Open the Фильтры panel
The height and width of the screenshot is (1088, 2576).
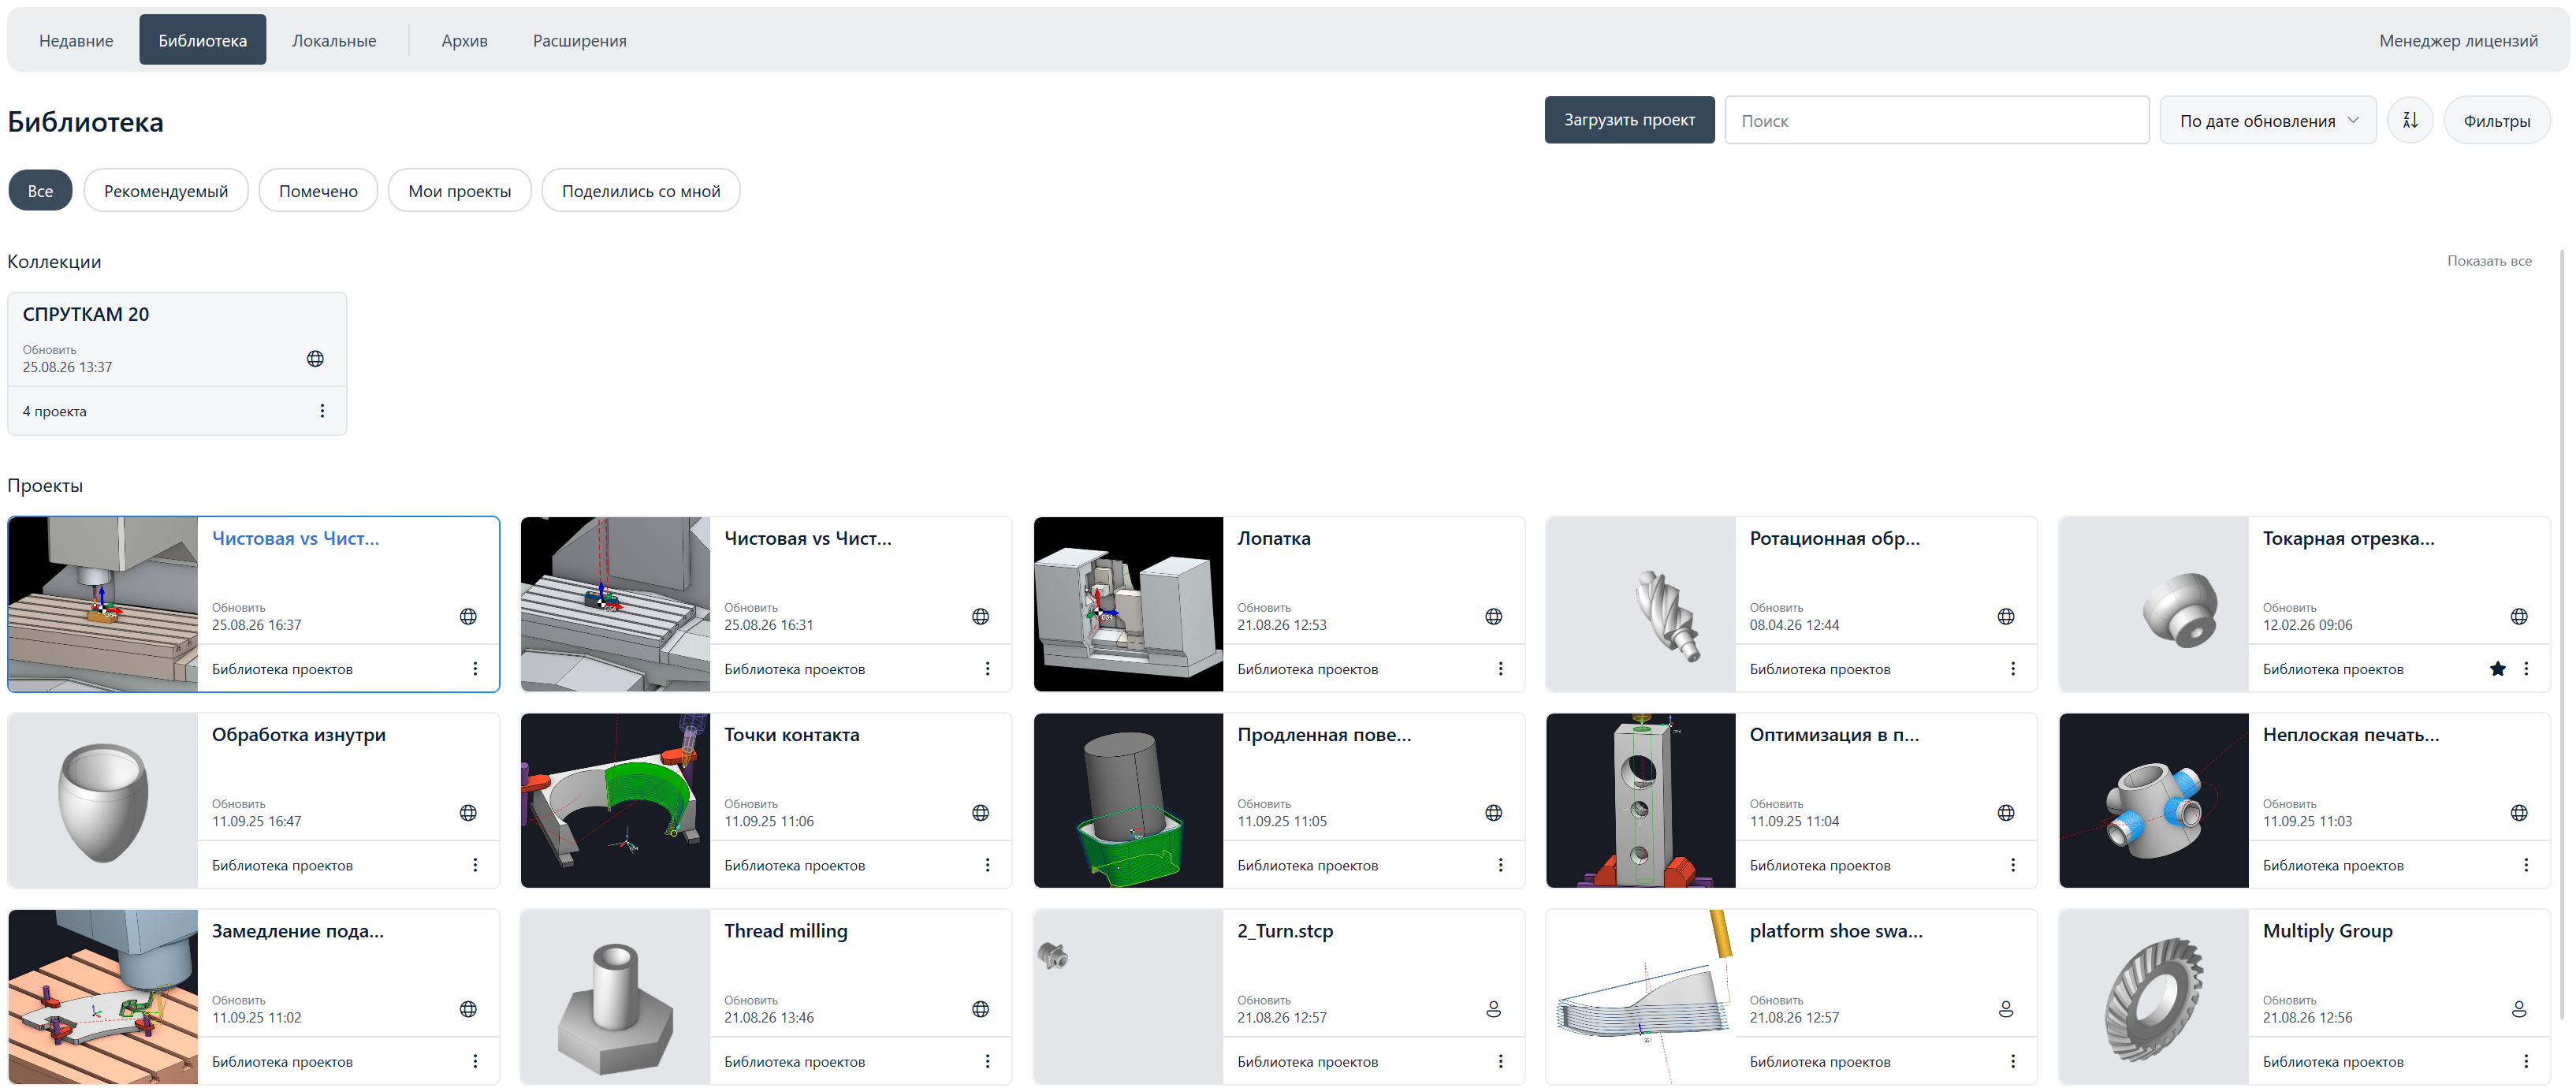(x=2496, y=120)
